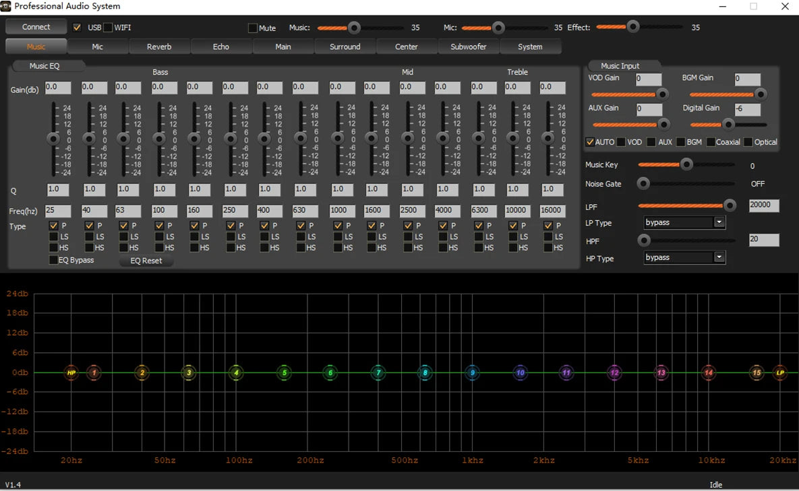Image resolution: width=799 pixels, height=491 pixels.
Task: Select EQ band node 8 on graph
Action: [x=425, y=372]
